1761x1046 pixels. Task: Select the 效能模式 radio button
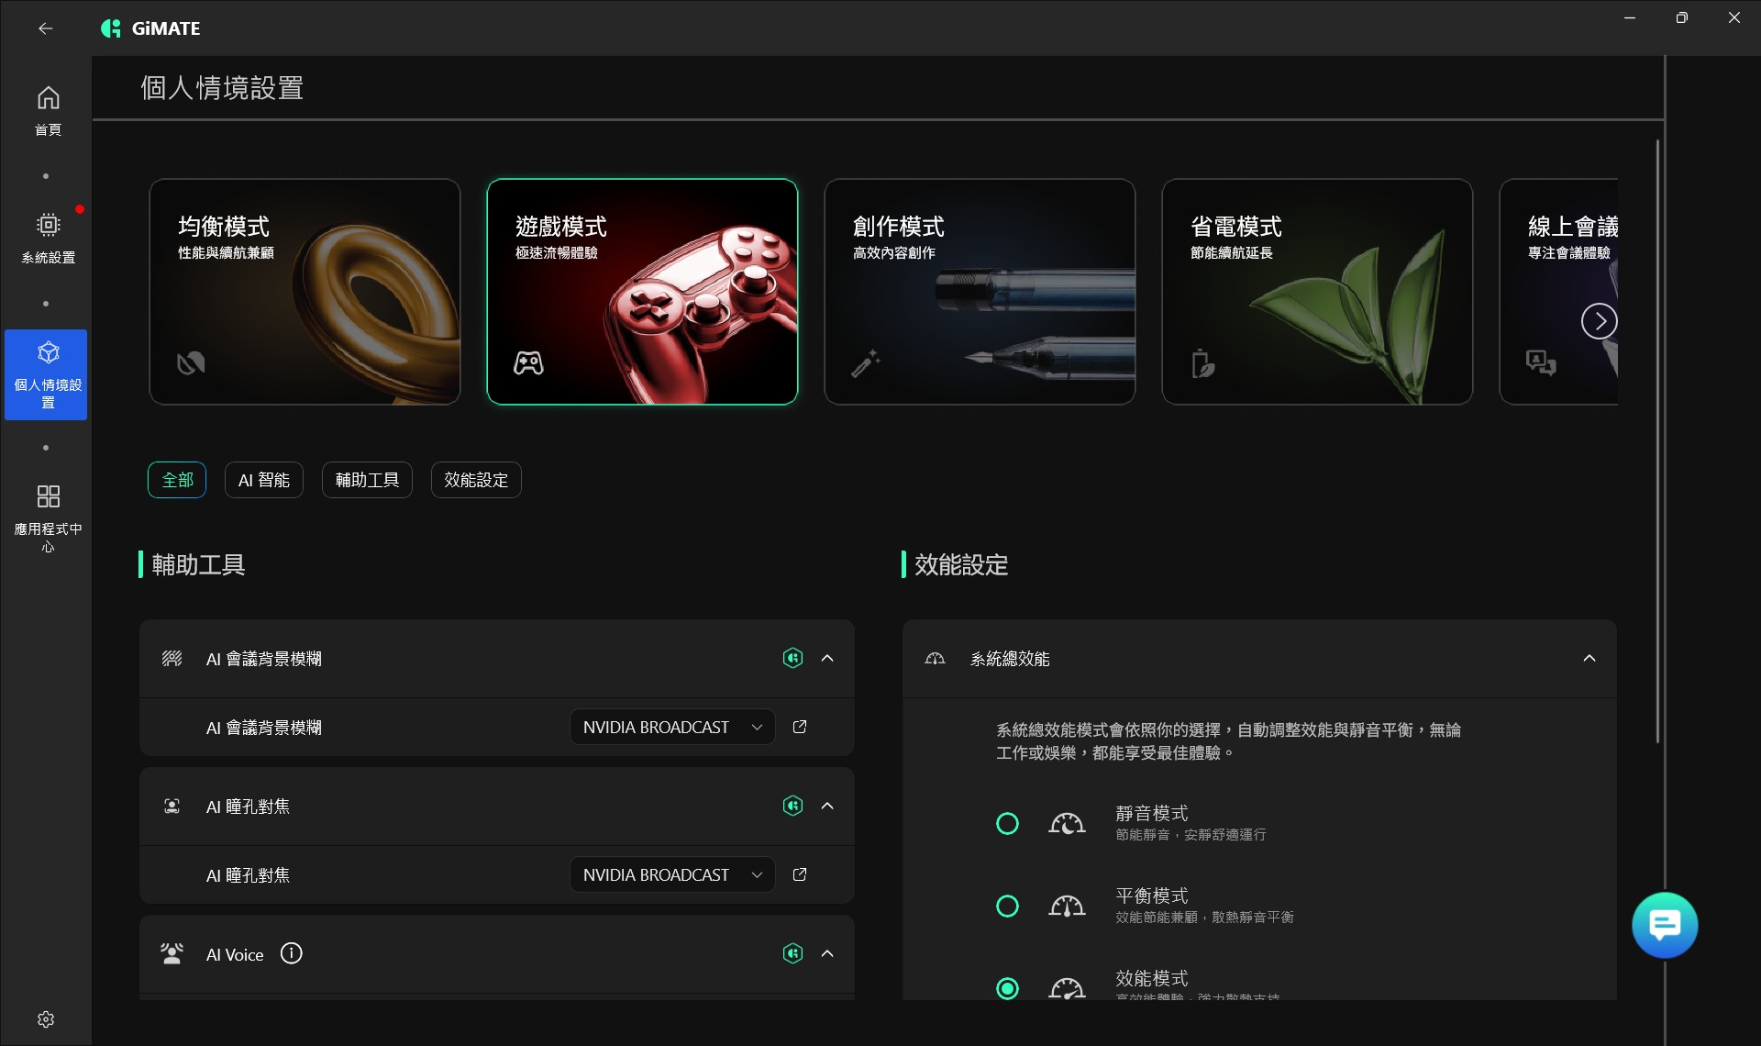pos(1007,988)
